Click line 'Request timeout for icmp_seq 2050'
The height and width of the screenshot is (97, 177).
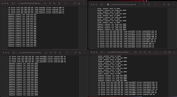[24, 95]
